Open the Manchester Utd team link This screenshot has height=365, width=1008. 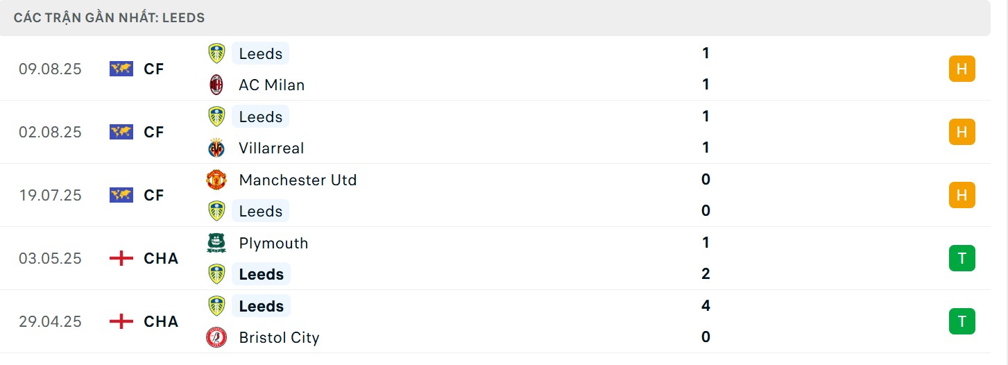click(x=298, y=180)
